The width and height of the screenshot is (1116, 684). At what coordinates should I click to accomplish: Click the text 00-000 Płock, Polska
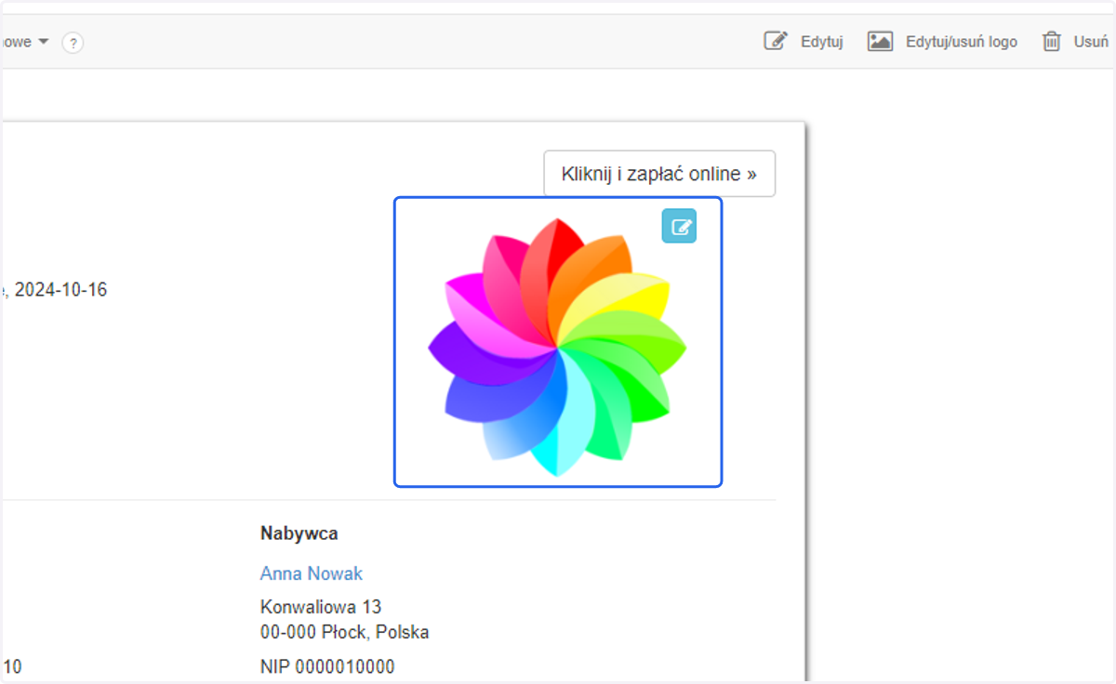point(345,633)
